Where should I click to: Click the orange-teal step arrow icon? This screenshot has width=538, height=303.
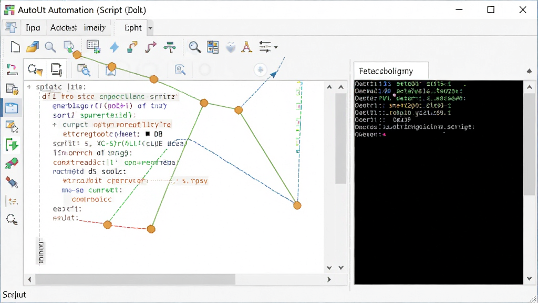click(132, 47)
